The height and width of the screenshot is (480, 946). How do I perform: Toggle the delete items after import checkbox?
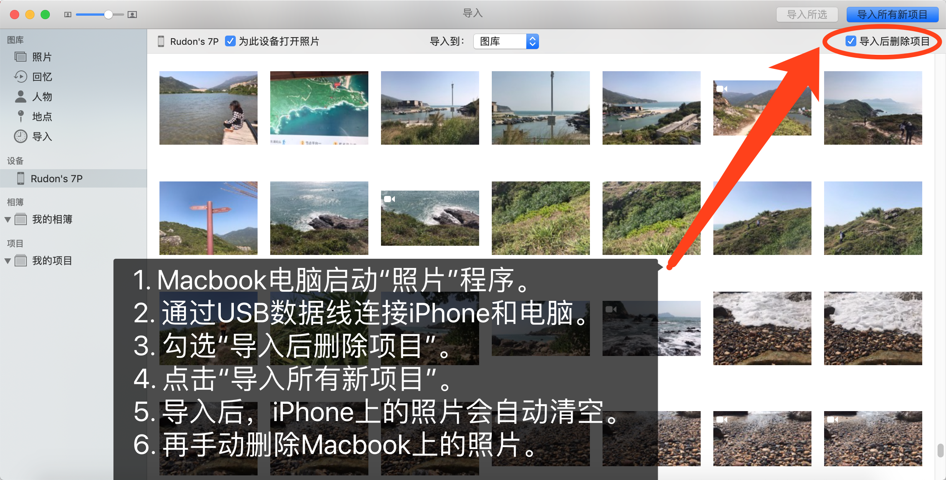[851, 41]
